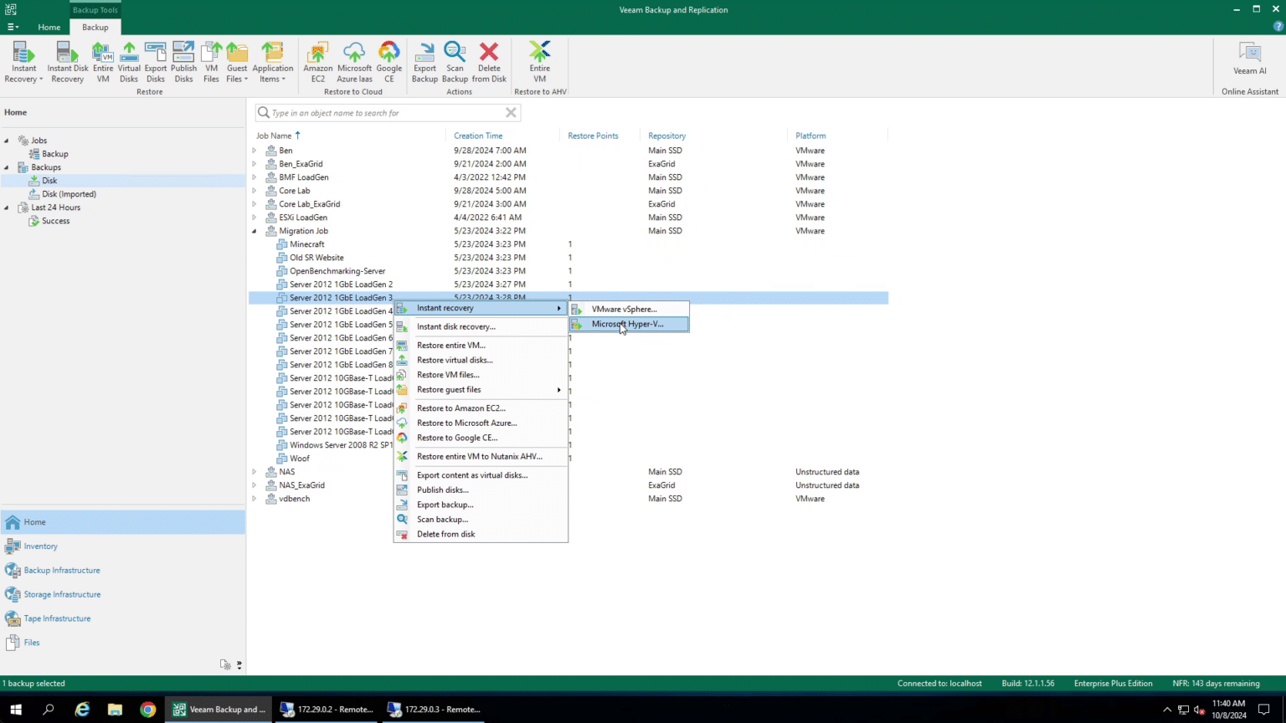Select the Old SR Website row
The height and width of the screenshot is (723, 1286).
tap(568, 258)
